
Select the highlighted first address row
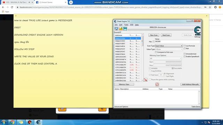click(x=128, y=39)
